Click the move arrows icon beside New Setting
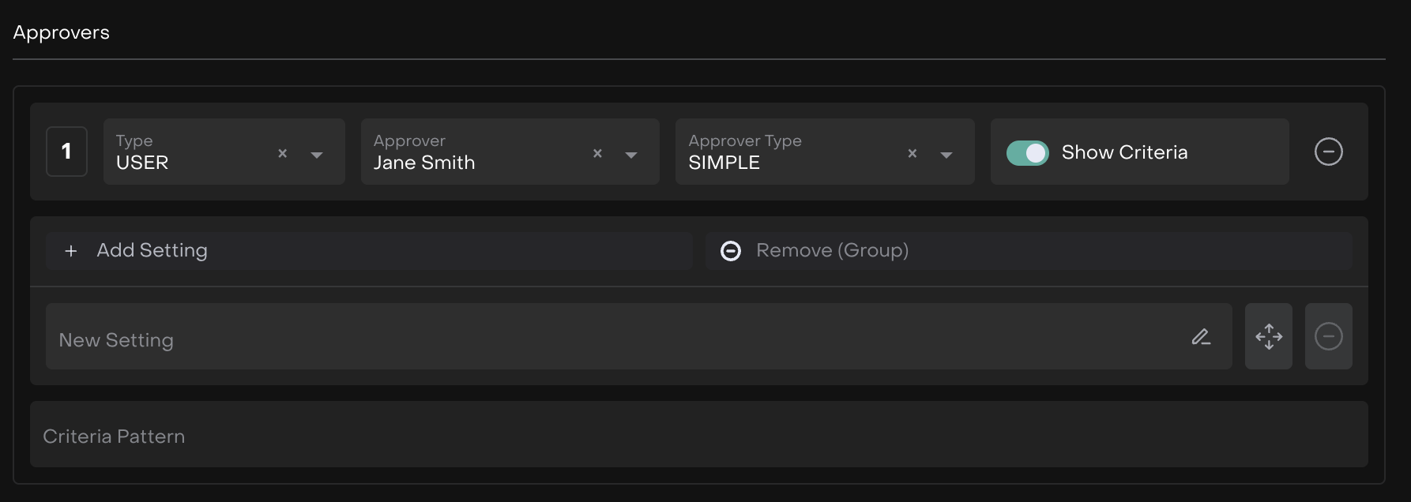This screenshot has height=502, width=1411. (x=1268, y=336)
